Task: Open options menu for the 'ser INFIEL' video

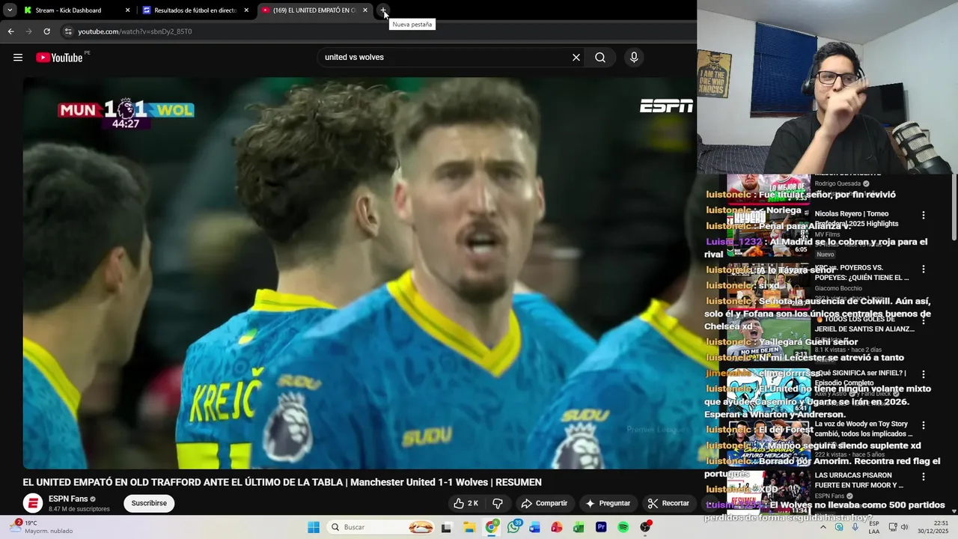Action: 924,374
